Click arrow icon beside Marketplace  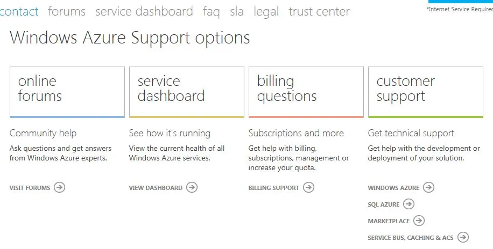click(x=419, y=221)
